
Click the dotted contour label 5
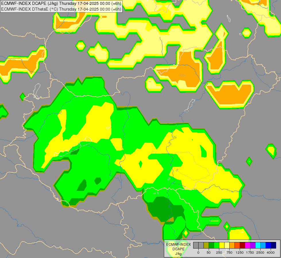[177, 170]
